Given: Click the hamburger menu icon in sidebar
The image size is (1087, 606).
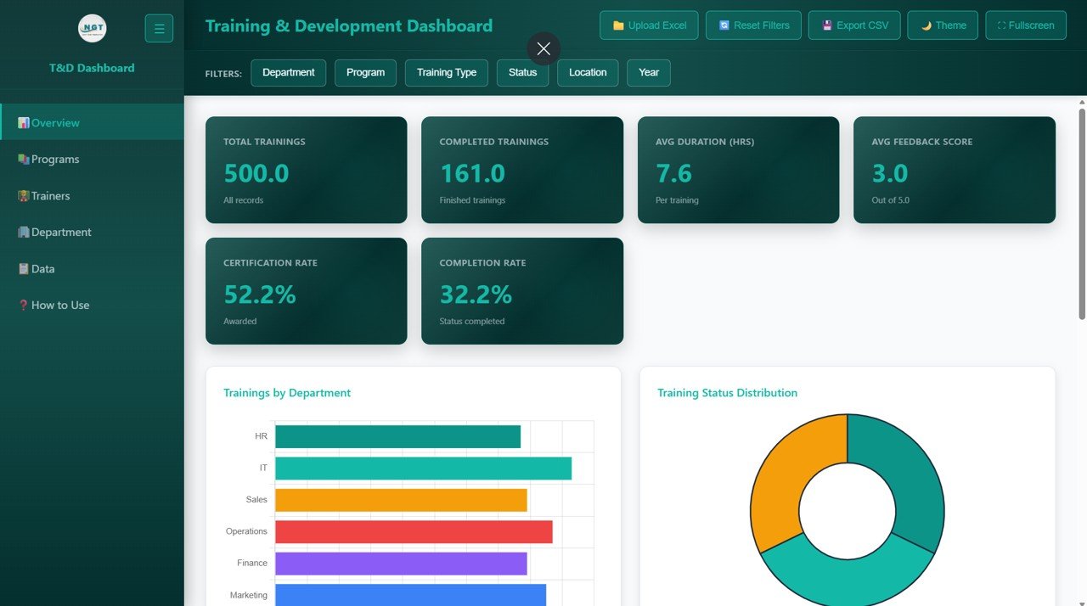Looking at the screenshot, I should [x=159, y=28].
